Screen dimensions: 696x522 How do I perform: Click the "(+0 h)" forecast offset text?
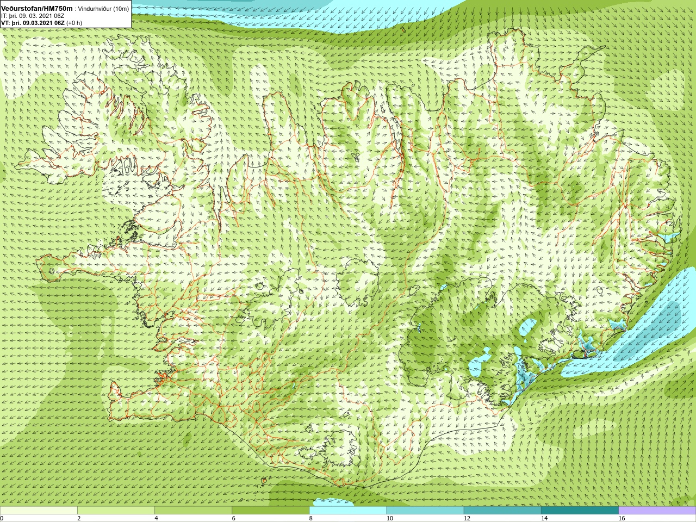(x=75, y=23)
